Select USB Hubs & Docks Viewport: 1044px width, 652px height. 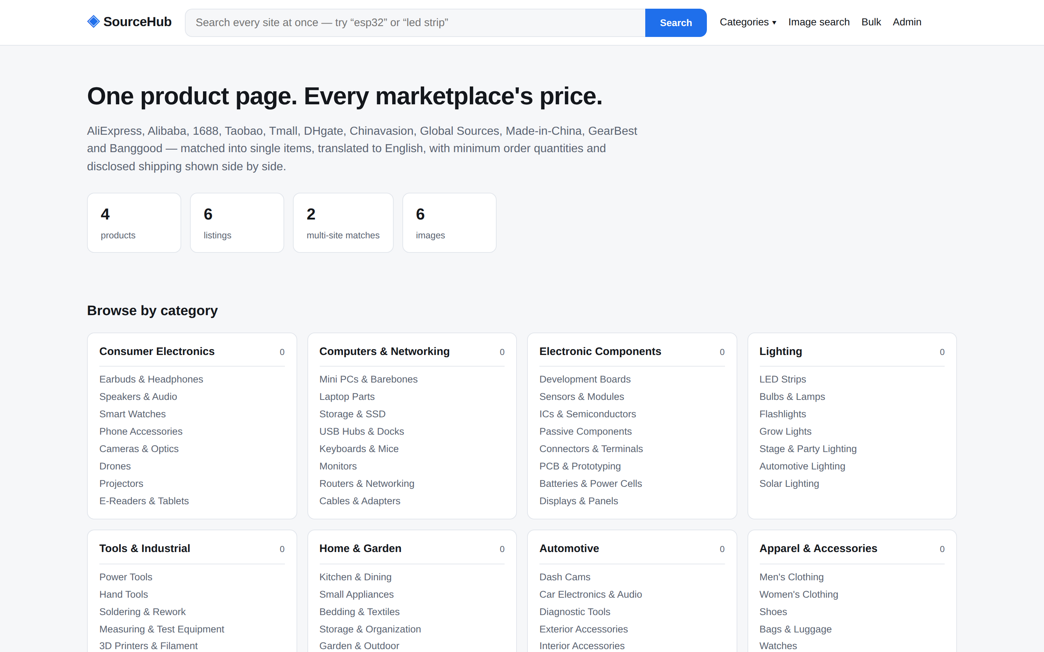[361, 431]
